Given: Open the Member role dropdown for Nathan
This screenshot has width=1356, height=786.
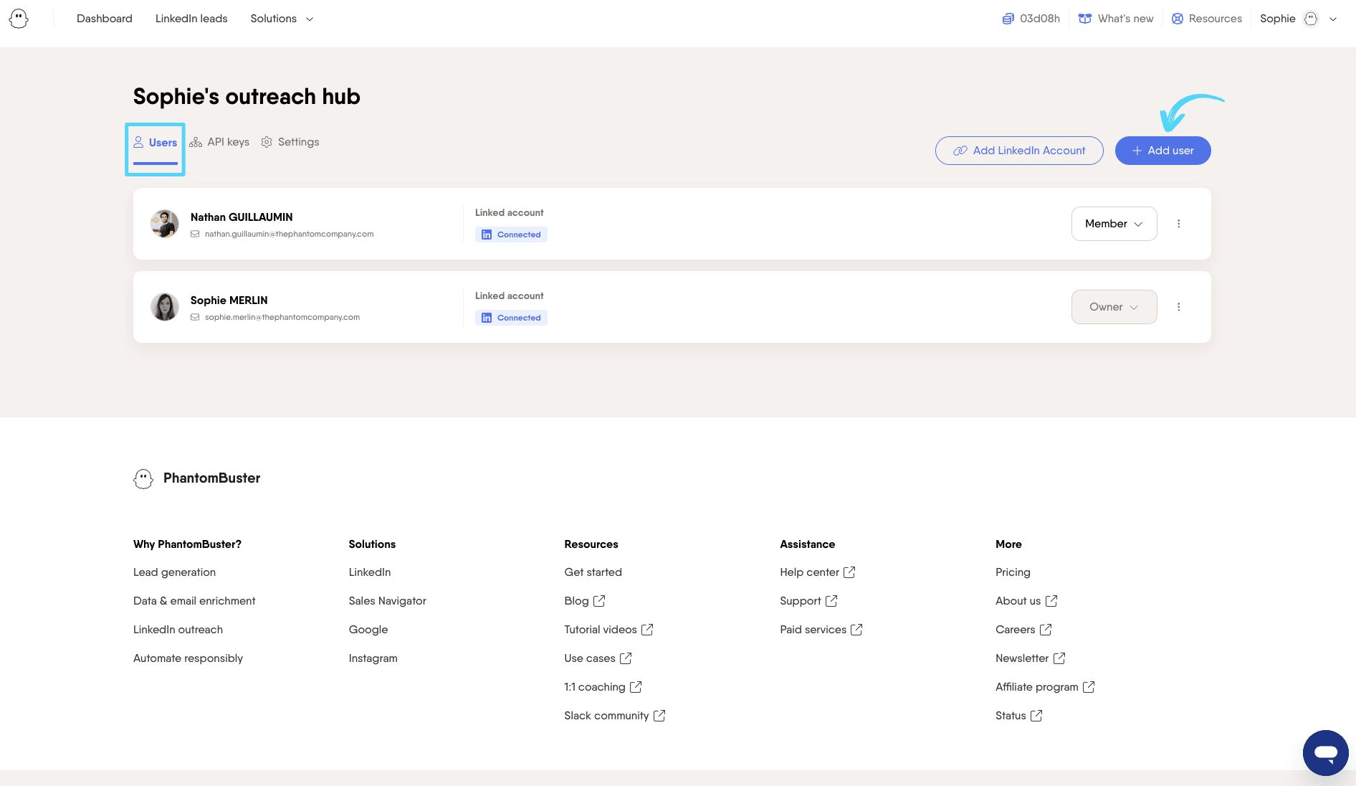Looking at the screenshot, I should point(1114,224).
